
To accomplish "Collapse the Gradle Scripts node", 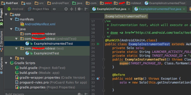I will [6, 63].
